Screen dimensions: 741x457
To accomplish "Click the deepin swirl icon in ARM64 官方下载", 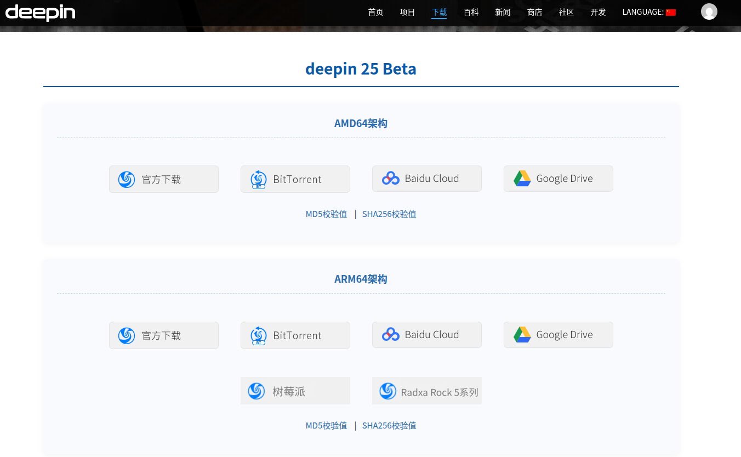I will point(127,335).
